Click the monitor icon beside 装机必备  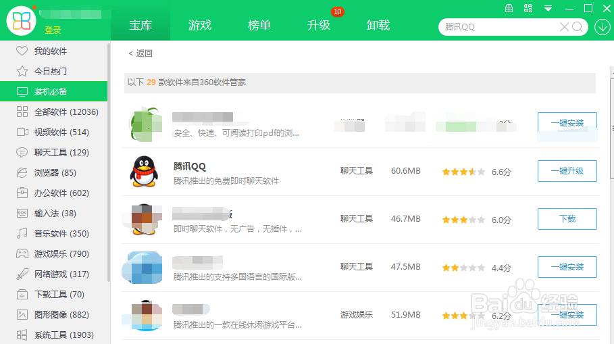(x=22, y=92)
